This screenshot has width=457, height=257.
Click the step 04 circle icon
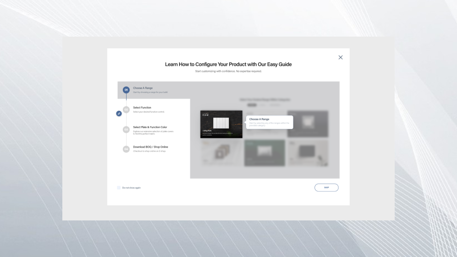[x=126, y=149]
